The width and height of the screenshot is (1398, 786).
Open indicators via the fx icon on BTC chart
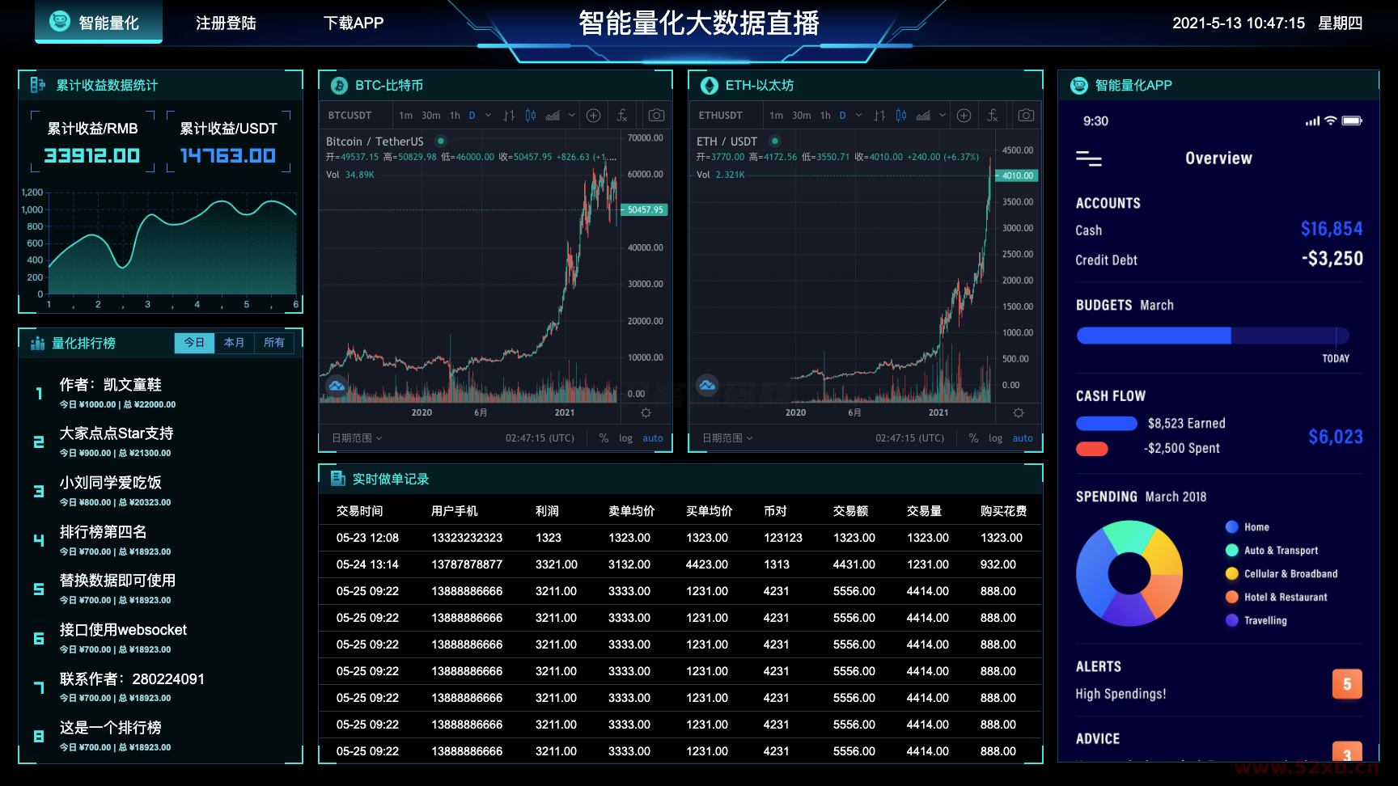[622, 115]
